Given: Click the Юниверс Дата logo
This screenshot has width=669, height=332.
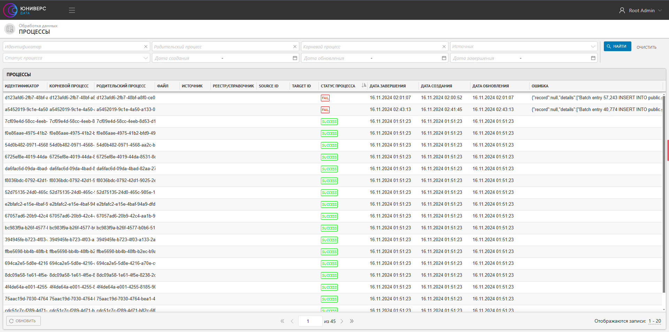Looking at the screenshot, I should point(25,10).
